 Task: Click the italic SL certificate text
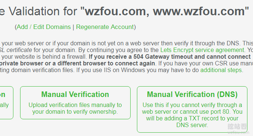point(16,50)
